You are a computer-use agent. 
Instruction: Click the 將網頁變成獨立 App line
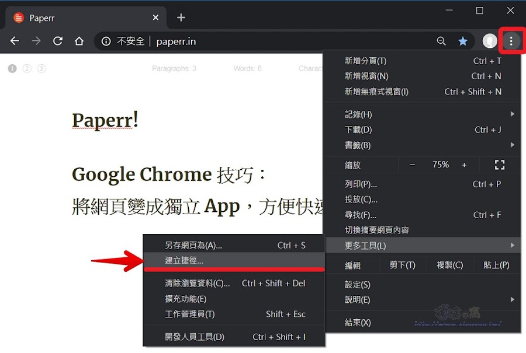[x=198, y=207]
